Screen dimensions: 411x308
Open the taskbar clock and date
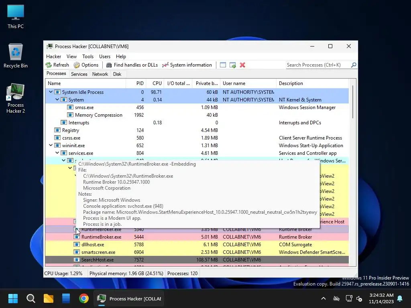coord(381,298)
